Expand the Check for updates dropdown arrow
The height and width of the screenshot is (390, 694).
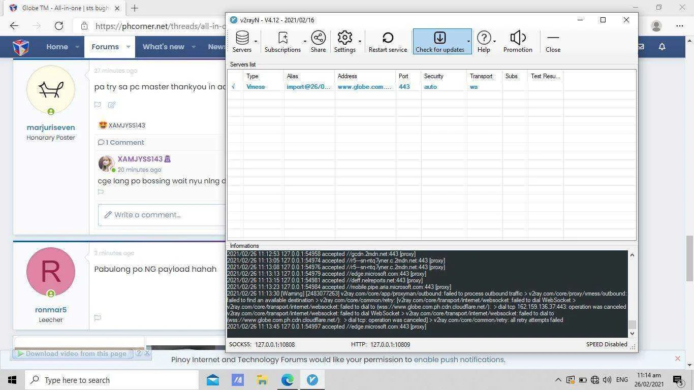click(468, 42)
